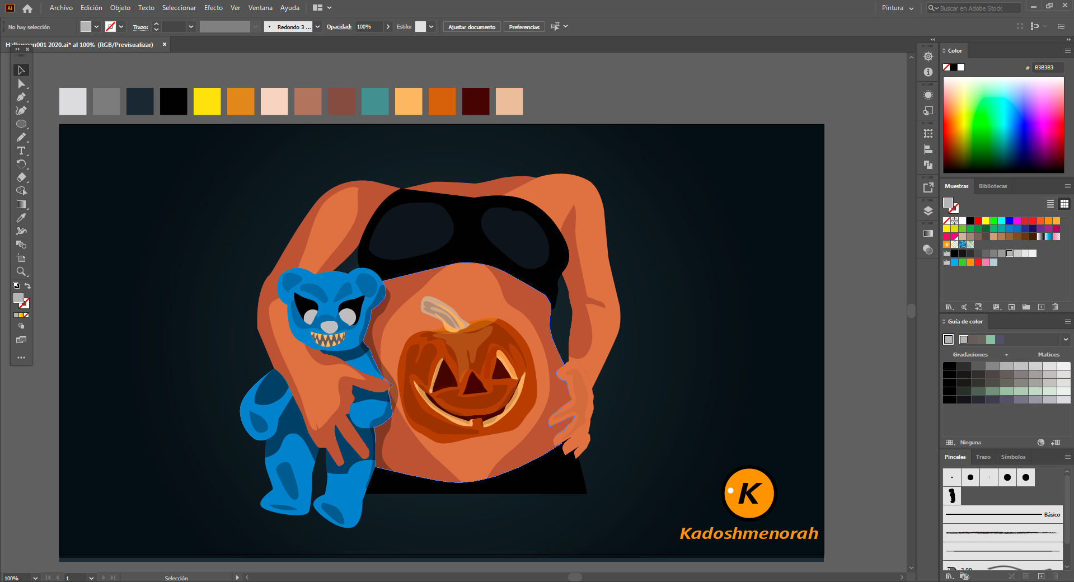Viewport: 1074px width, 582px height.
Task: Pick the yellow swatch above artboard
Action: (x=207, y=101)
